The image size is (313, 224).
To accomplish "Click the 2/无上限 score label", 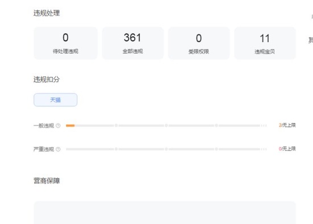I will pyautogui.click(x=287, y=125).
